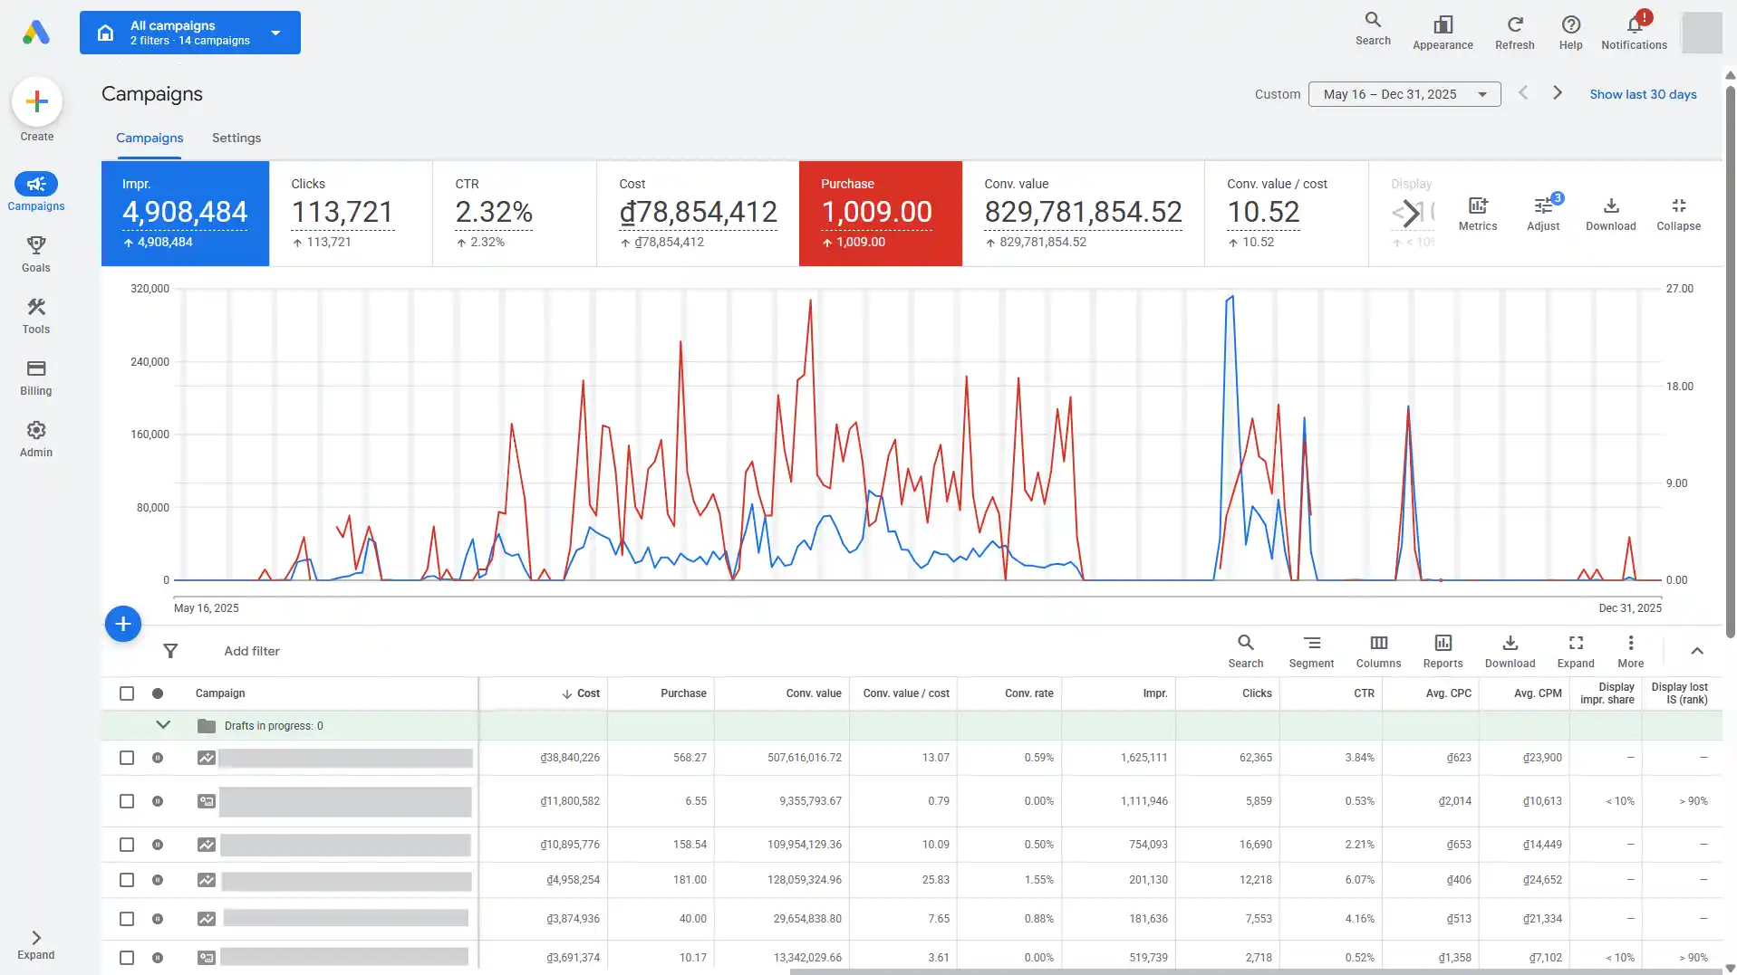
Task: Modify table Columns
Action: pyautogui.click(x=1378, y=651)
